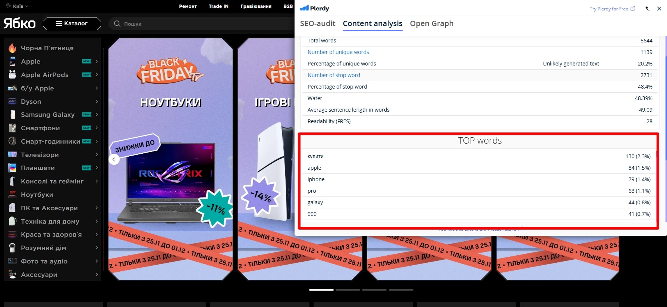Open the Ноутбуки category link
Image resolution: width=667 pixels, height=307 pixels.
pyautogui.click(x=37, y=195)
